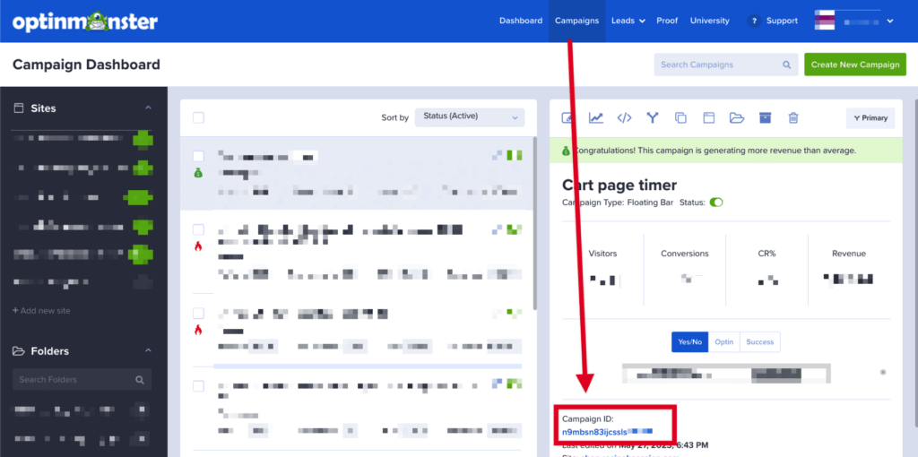This screenshot has height=457, width=918.
Task: Click the money bag in congratulations banner
Action: point(566,151)
